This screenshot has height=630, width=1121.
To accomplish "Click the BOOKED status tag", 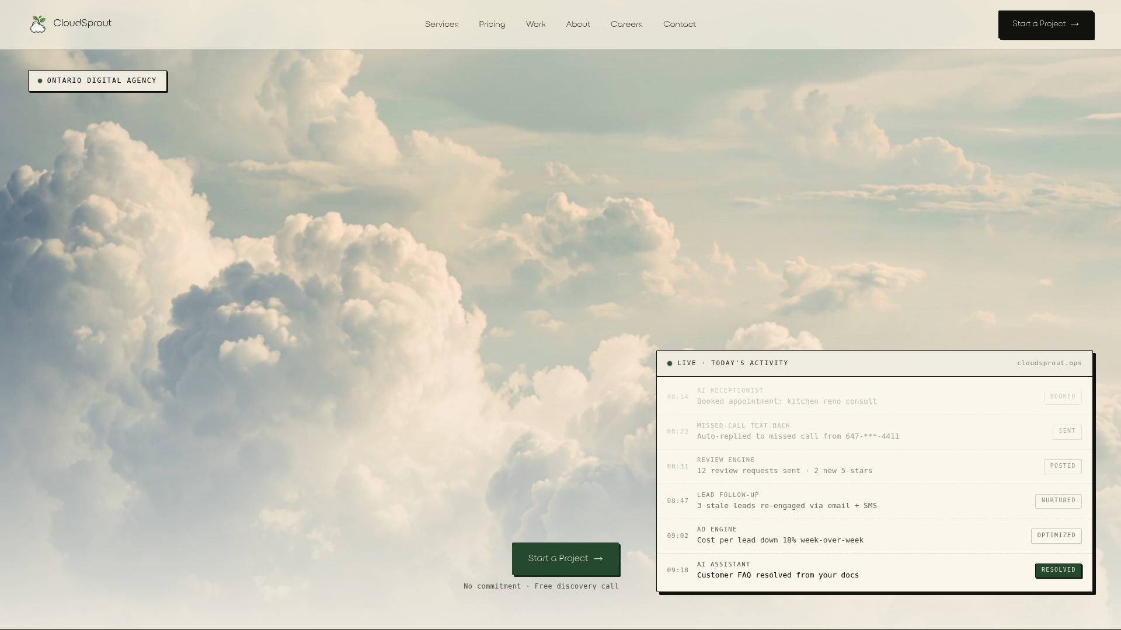I will coord(1063,397).
